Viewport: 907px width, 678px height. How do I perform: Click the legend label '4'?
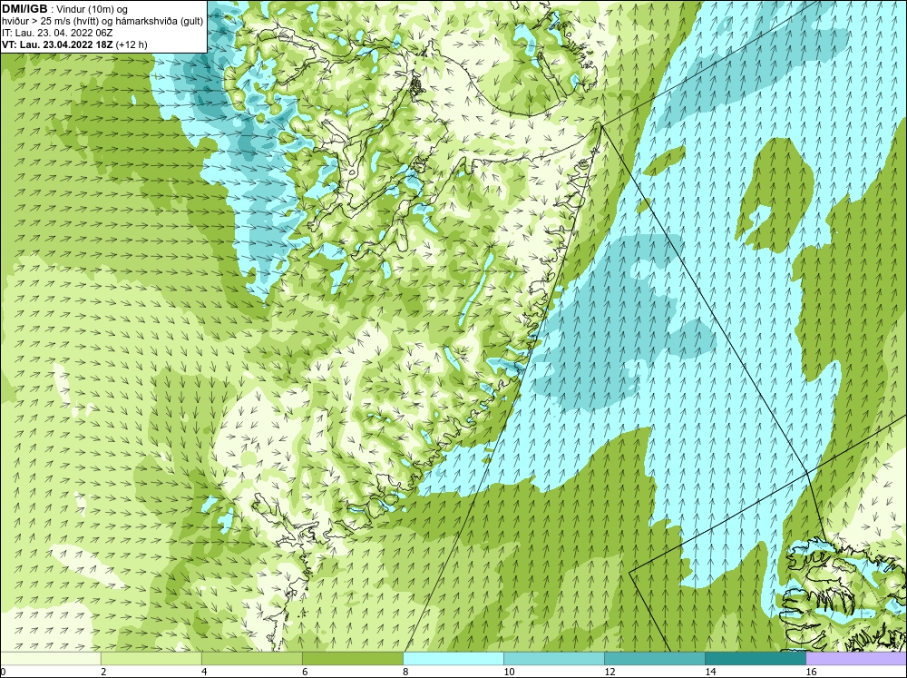click(x=204, y=672)
